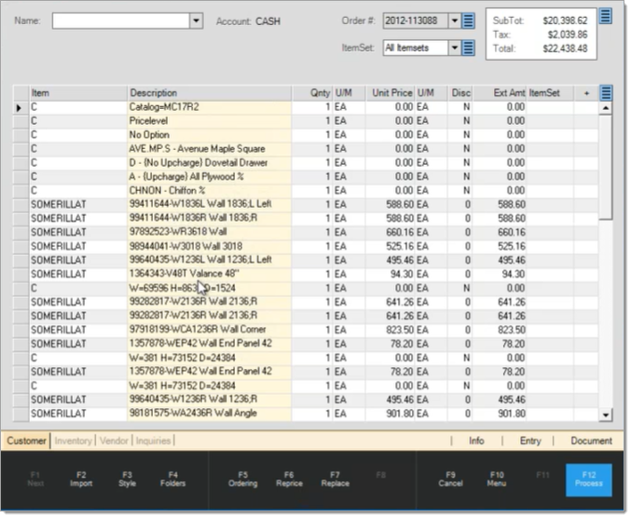Click the F2 Import button

tap(81, 479)
